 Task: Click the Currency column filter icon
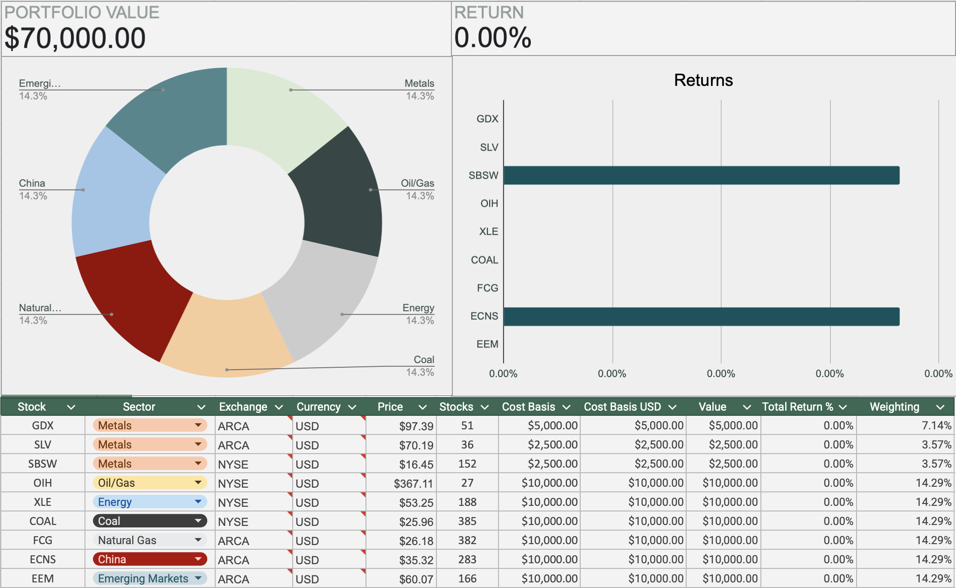tap(352, 407)
